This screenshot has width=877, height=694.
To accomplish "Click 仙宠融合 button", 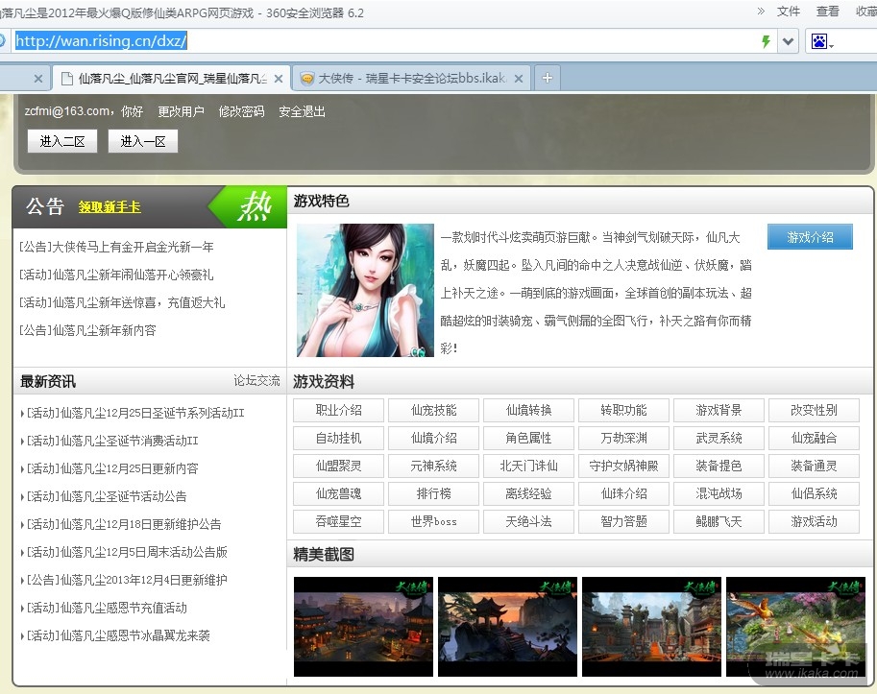I will [x=814, y=438].
